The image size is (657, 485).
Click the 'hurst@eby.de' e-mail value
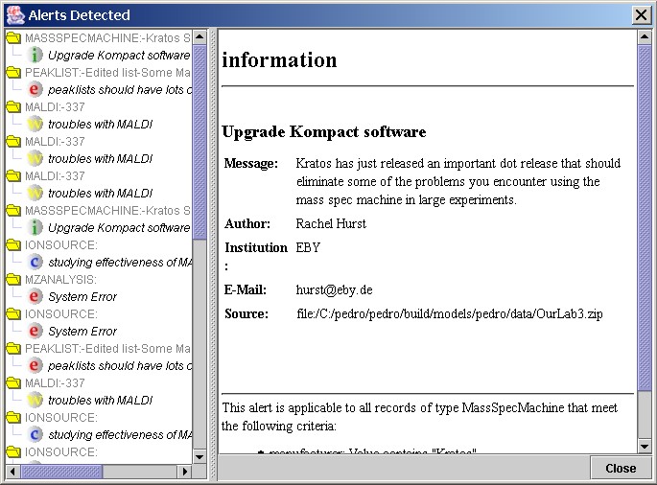334,289
